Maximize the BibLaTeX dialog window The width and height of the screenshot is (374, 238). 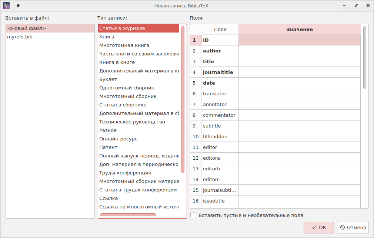[356, 6]
